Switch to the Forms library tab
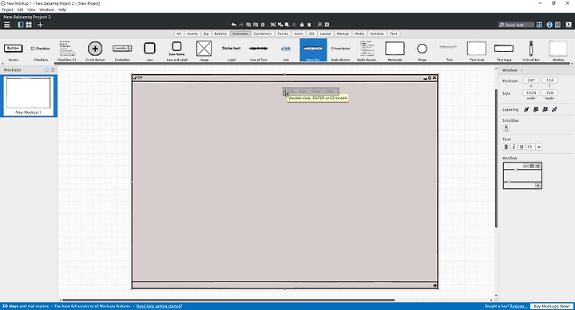The width and height of the screenshot is (575, 310). [283, 33]
